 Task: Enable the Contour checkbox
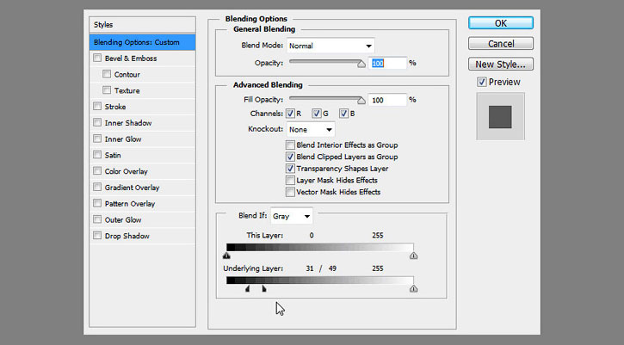106,74
